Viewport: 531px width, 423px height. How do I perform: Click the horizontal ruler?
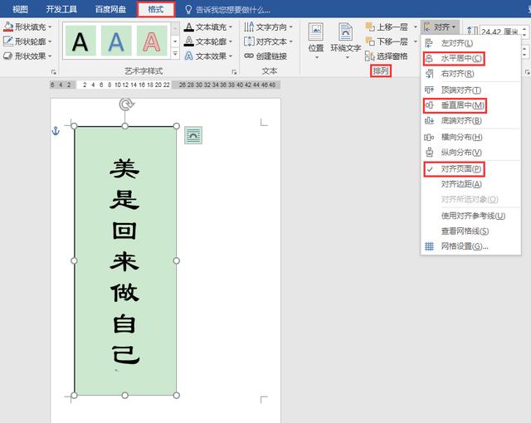tap(165, 85)
